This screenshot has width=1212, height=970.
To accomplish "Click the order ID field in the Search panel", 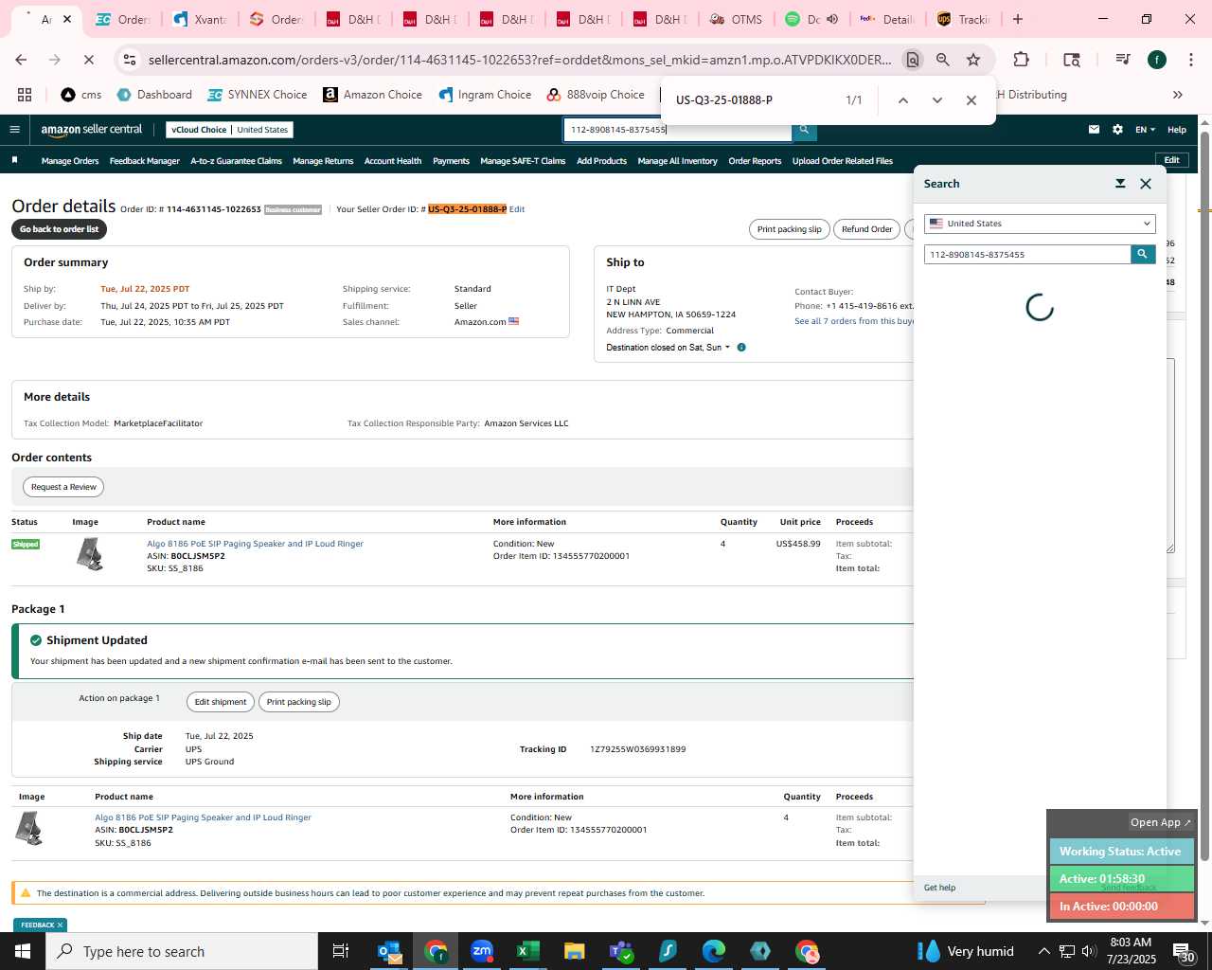I will click(x=1027, y=254).
